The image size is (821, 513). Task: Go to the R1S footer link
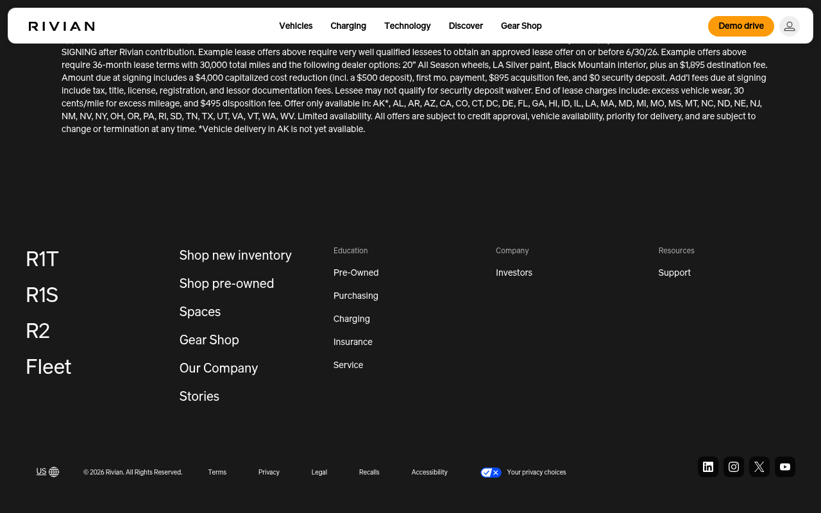(42, 295)
